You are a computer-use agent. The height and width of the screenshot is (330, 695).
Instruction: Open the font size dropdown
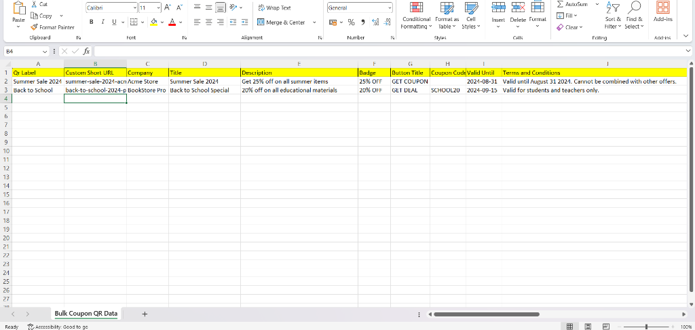pos(159,8)
